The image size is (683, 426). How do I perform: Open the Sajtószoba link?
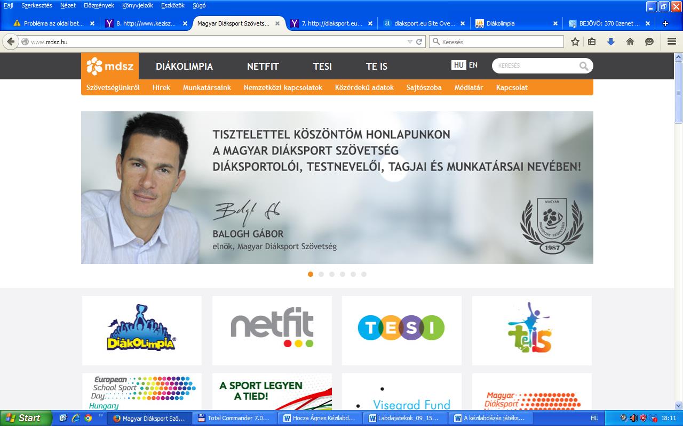[x=424, y=87]
